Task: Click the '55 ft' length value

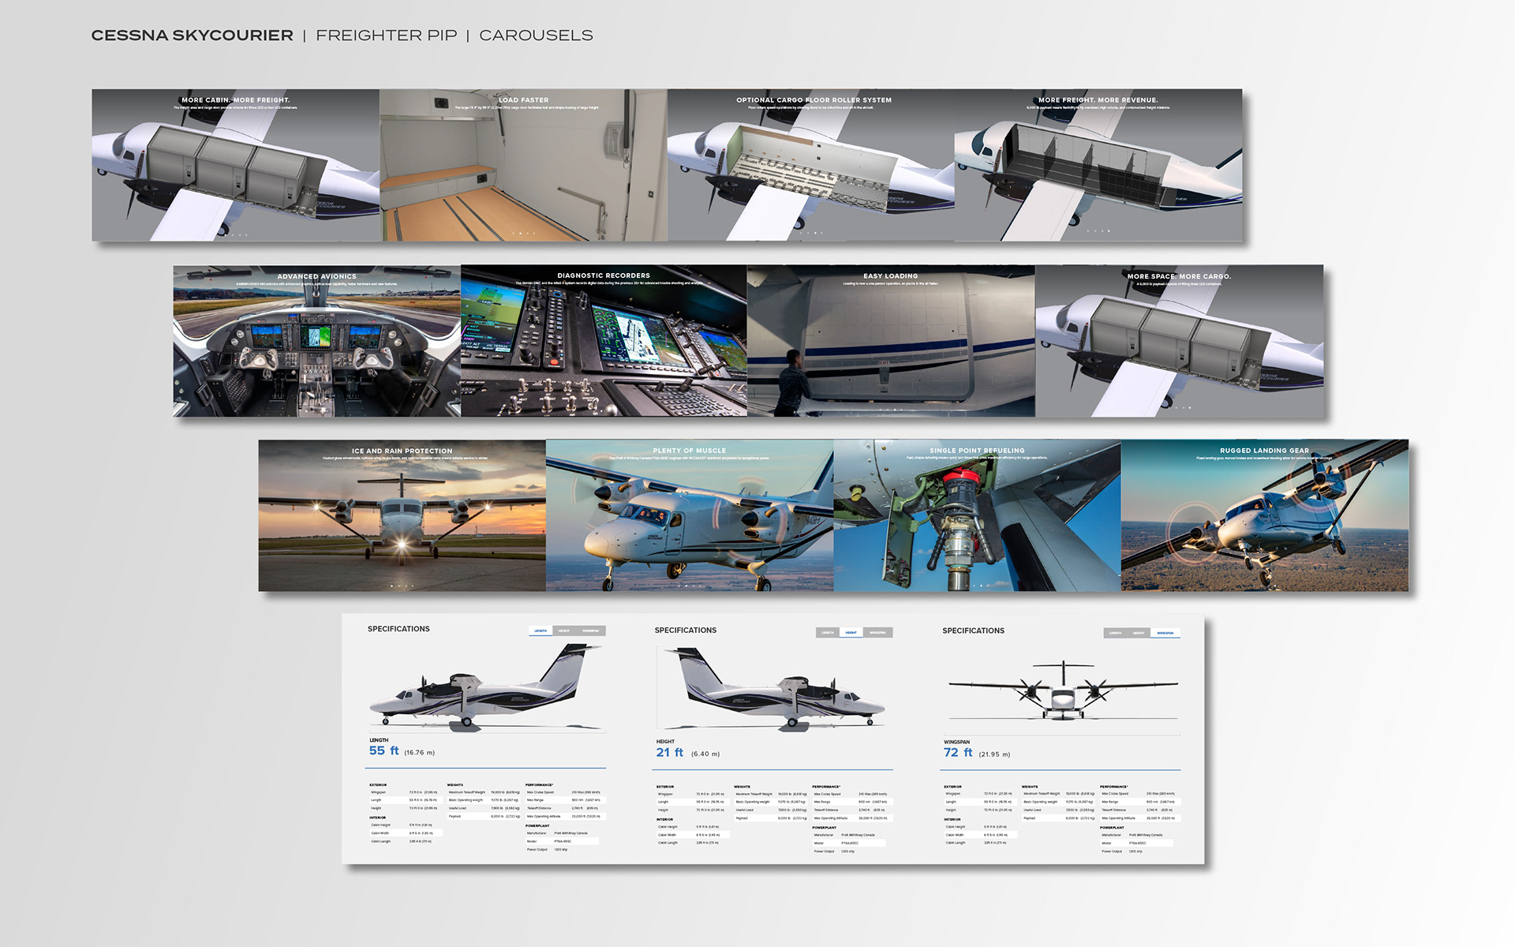Action: 384,750
